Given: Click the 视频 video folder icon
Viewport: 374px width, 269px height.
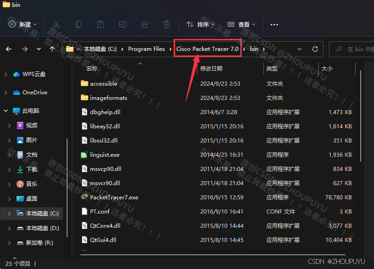Looking at the screenshot, I should click(x=20, y=126).
